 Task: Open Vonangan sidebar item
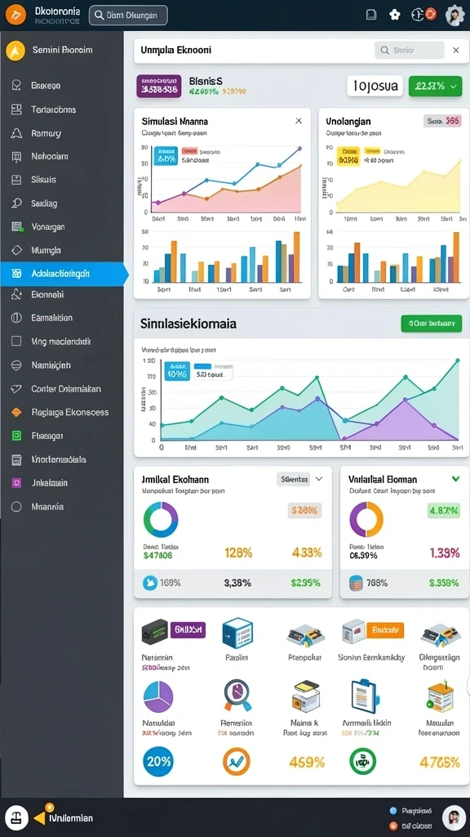coord(48,227)
